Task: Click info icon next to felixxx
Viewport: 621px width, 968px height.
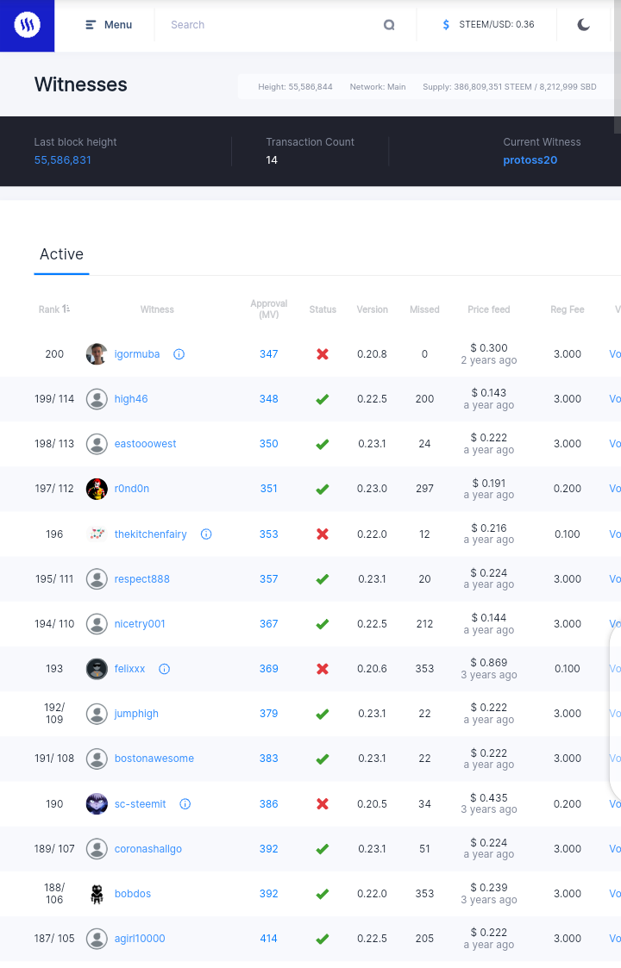Action: (165, 669)
